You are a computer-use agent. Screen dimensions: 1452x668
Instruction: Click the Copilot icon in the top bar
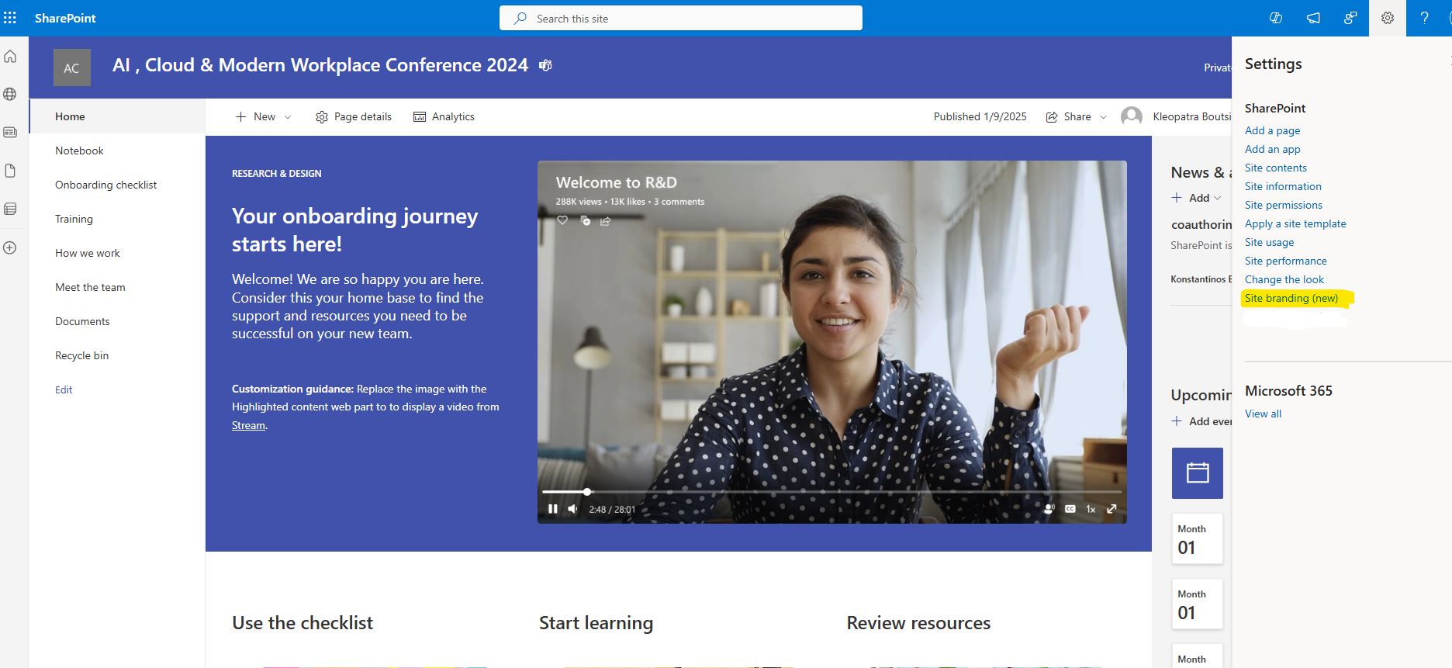1275,18
